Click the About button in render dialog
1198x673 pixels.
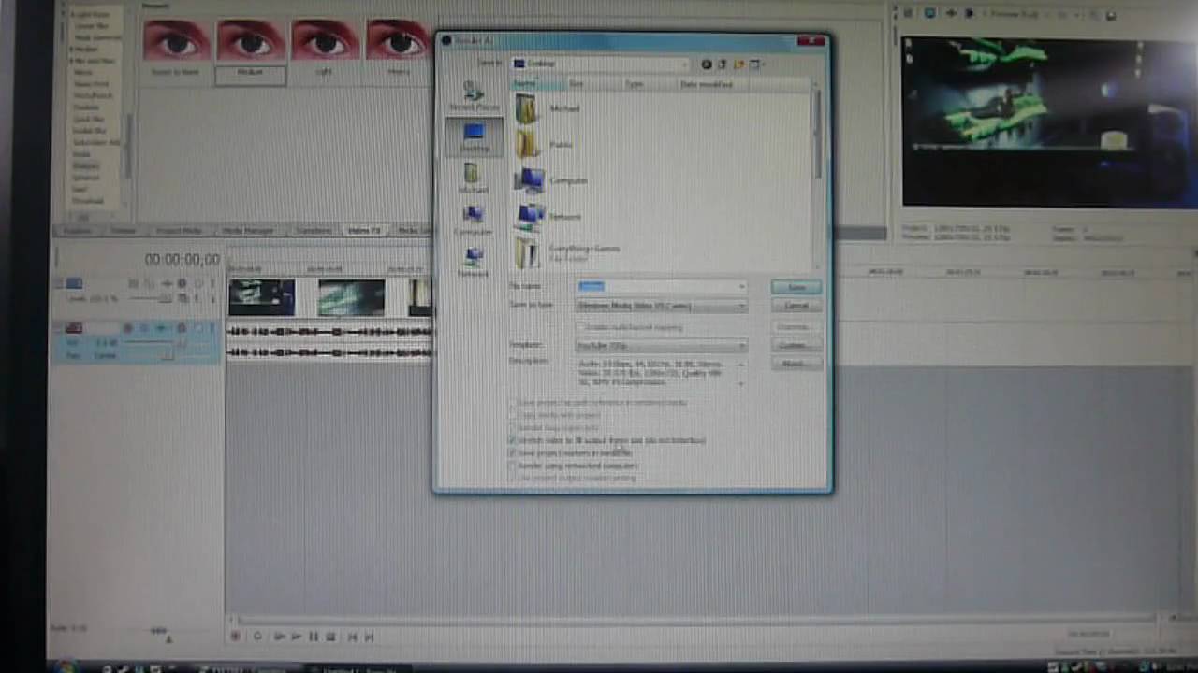click(796, 364)
